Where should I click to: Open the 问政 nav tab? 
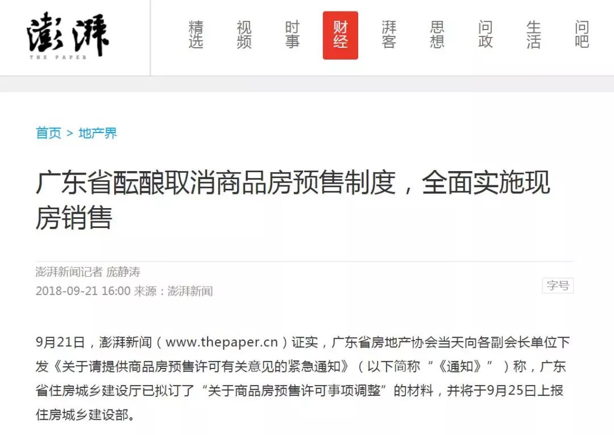point(485,35)
